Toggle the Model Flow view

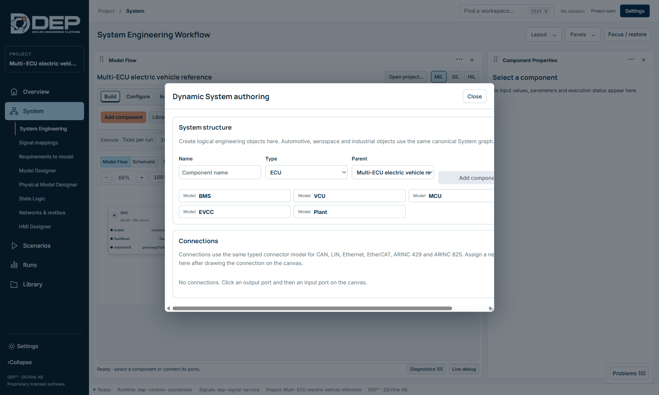pos(115,162)
